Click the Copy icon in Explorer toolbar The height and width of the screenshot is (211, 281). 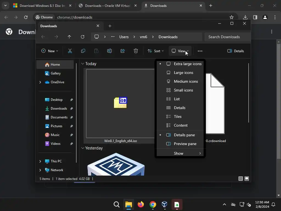coord(83,51)
